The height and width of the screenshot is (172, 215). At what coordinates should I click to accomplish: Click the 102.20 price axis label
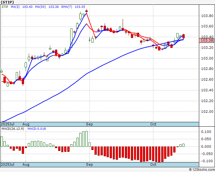pyautogui.click(x=207, y=101)
